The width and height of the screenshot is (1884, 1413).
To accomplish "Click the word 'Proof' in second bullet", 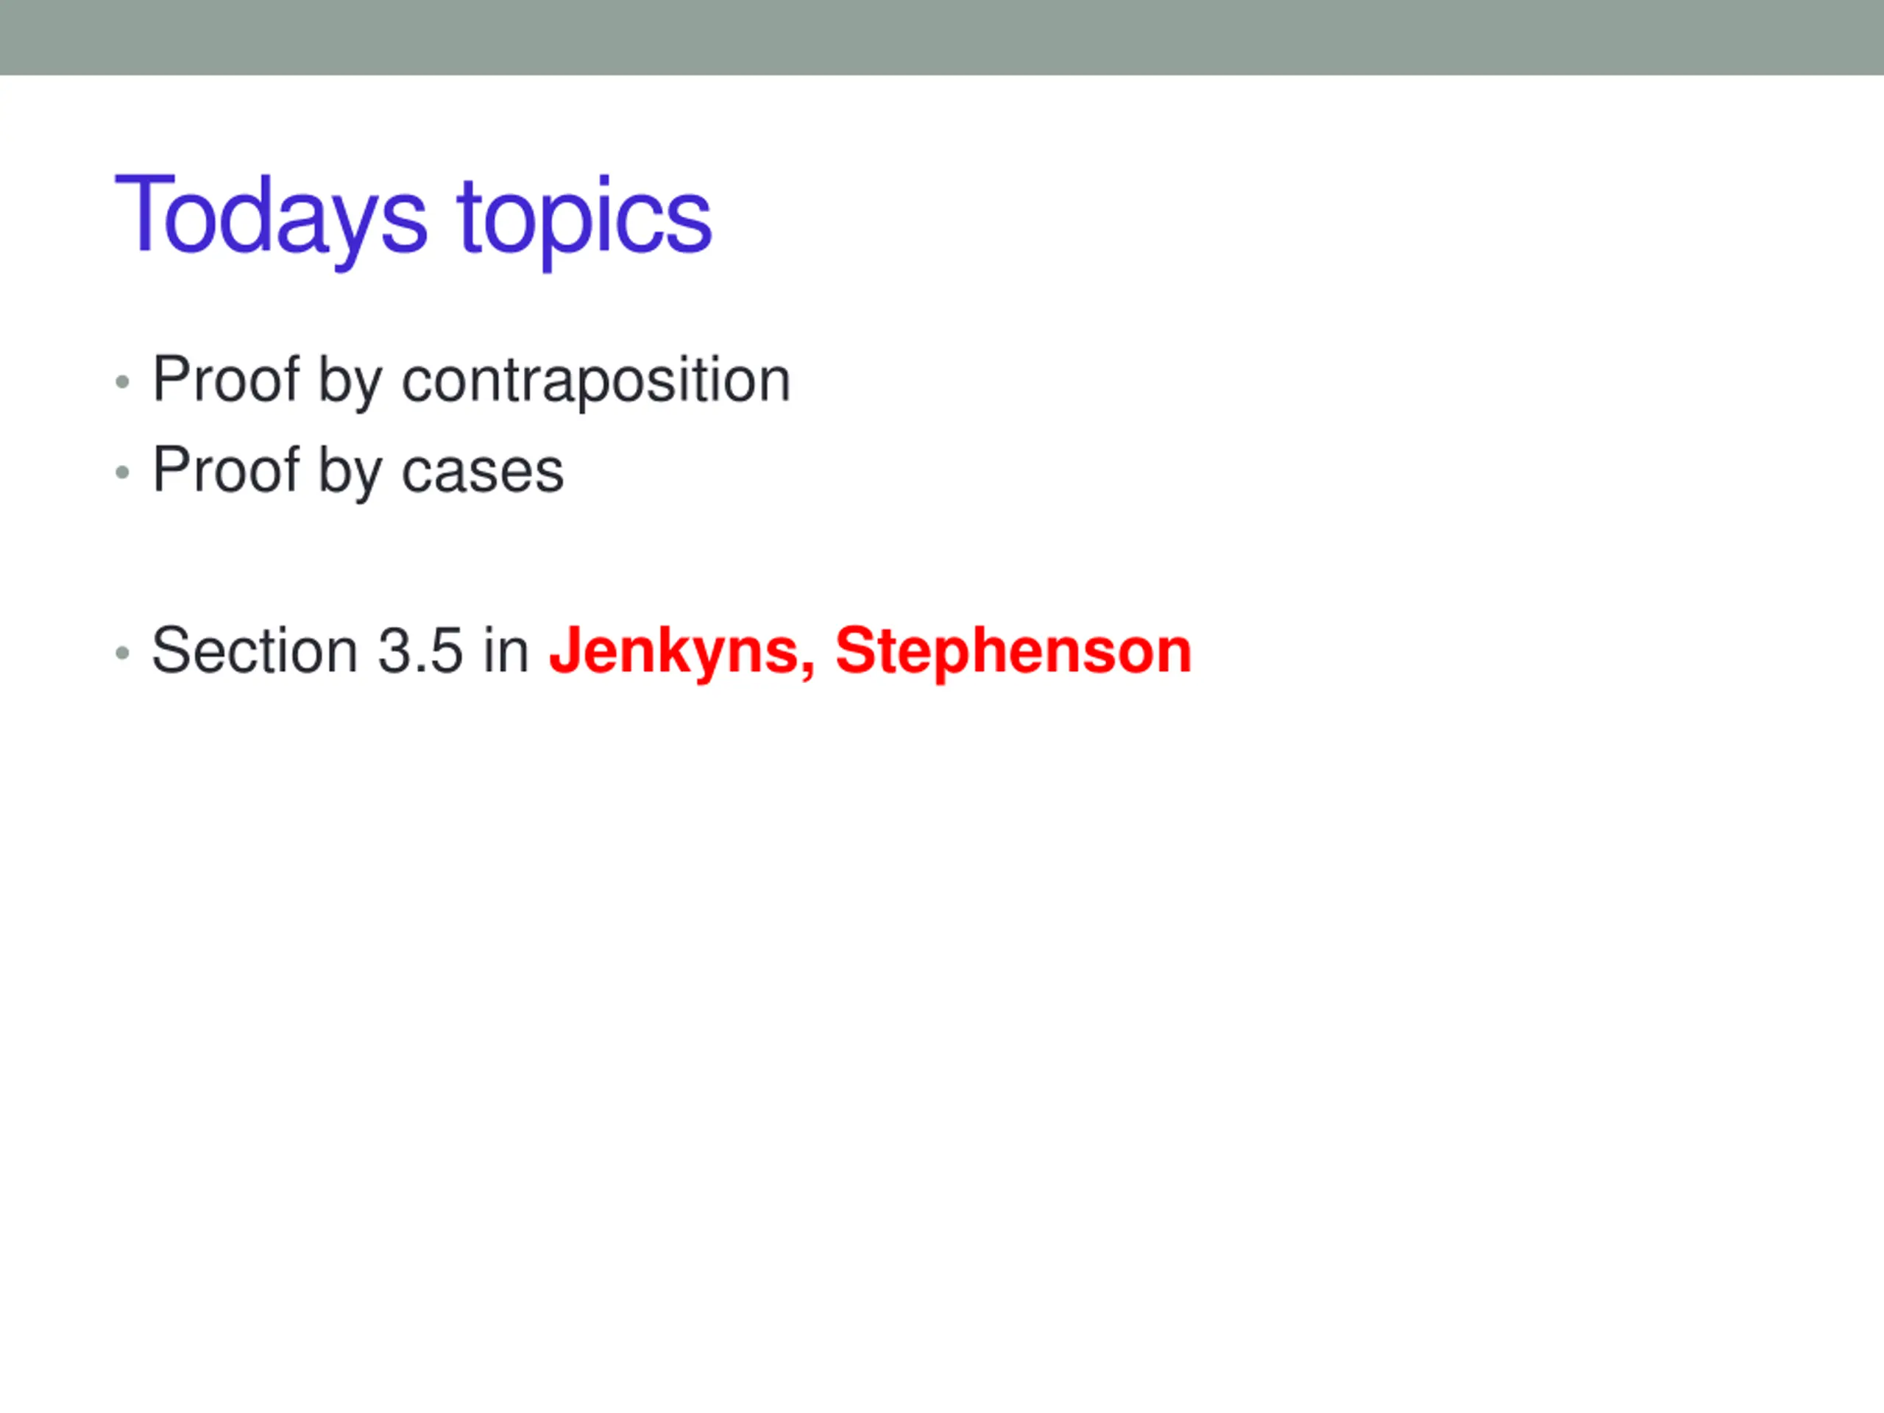I will point(226,470).
